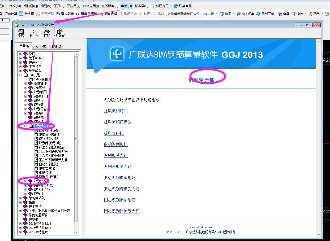The width and height of the screenshot is (330, 241).
Task: Open the 帮助(H) menu
Action: [126, 6]
